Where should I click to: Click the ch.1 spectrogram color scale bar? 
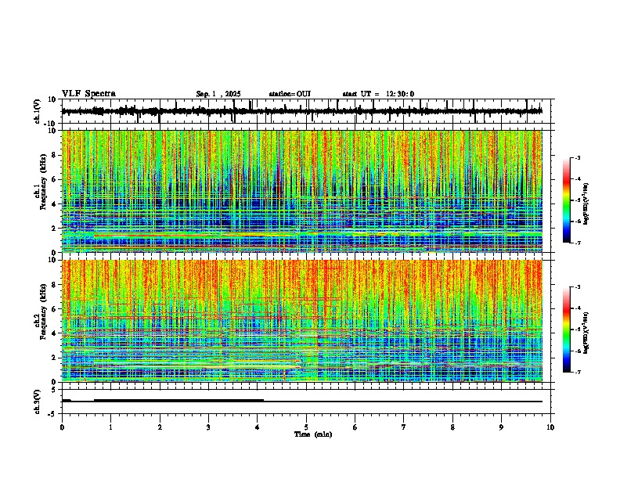click(566, 200)
